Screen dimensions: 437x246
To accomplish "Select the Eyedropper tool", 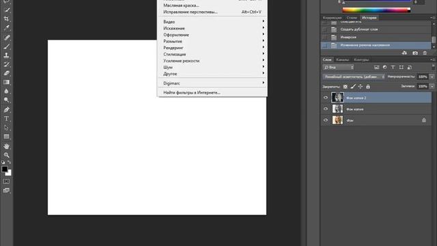I will [7, 28].
